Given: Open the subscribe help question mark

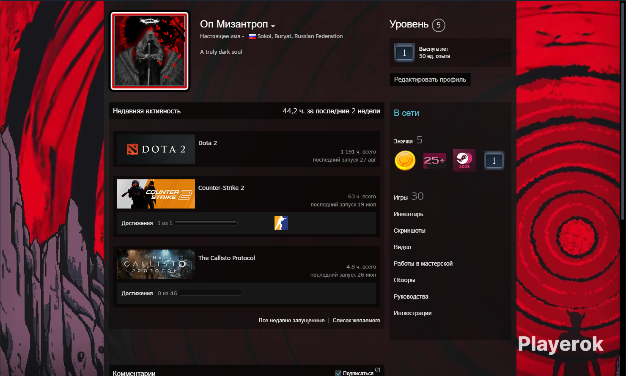Looking at the screenshot, I should coord(378,370).
